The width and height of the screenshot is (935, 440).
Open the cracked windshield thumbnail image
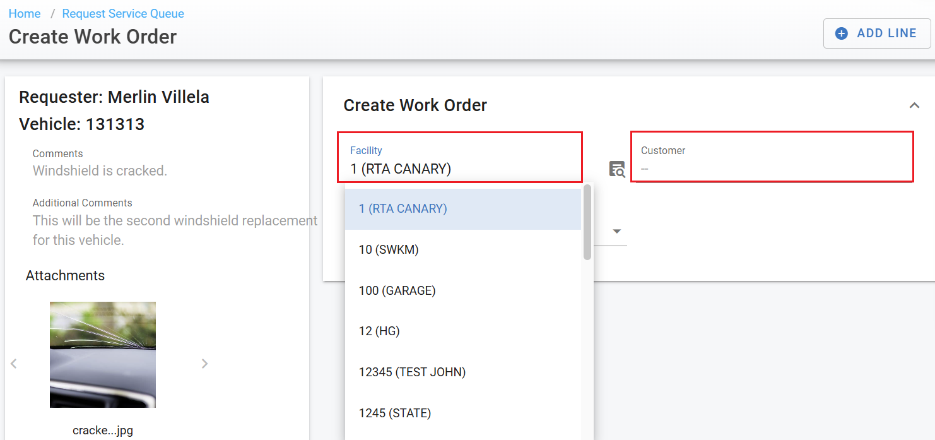(103, 354)
